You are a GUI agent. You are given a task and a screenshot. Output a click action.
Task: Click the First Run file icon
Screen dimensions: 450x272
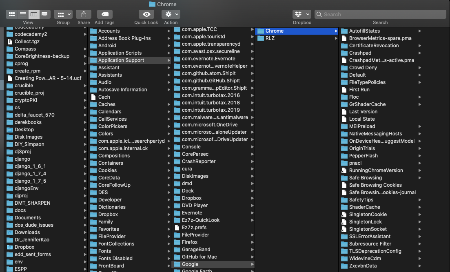tap(344, 90)
